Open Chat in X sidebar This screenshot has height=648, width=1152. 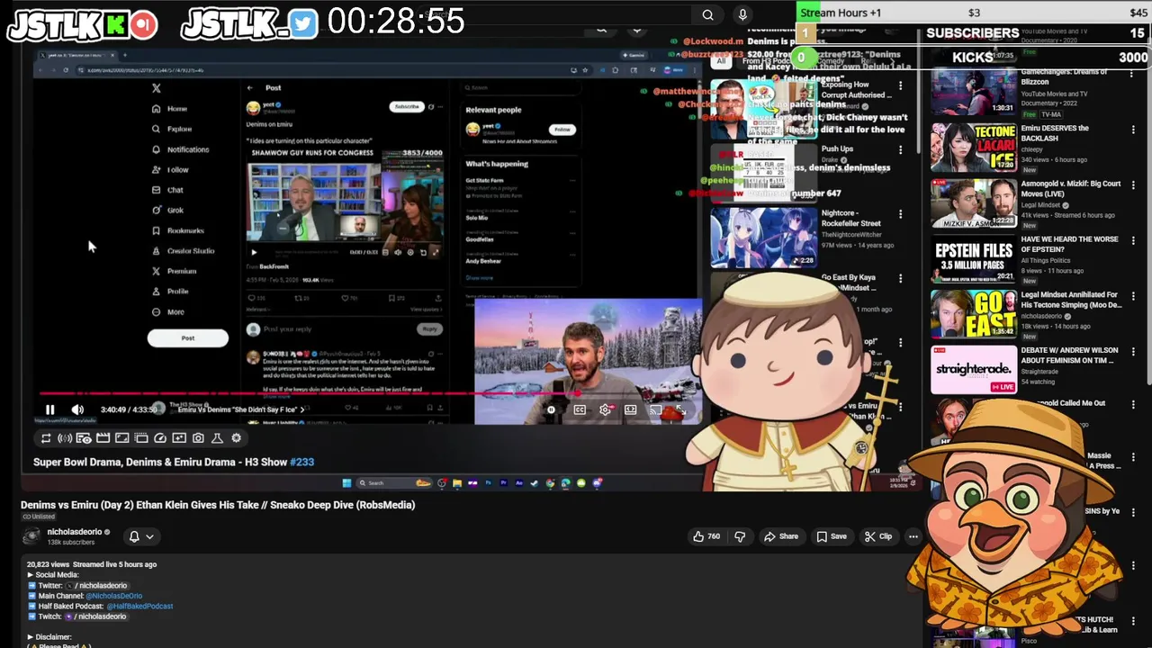pyautogui.click(x=167, y=190)
